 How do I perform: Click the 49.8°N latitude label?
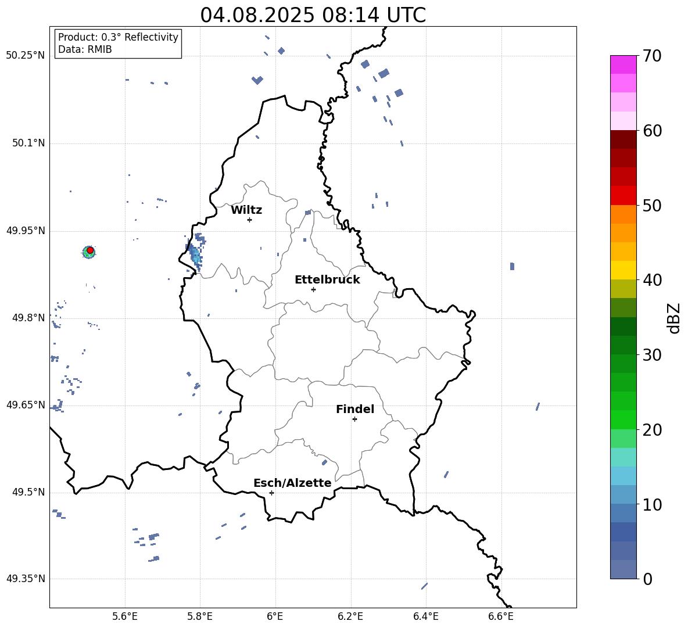point(28,318)
